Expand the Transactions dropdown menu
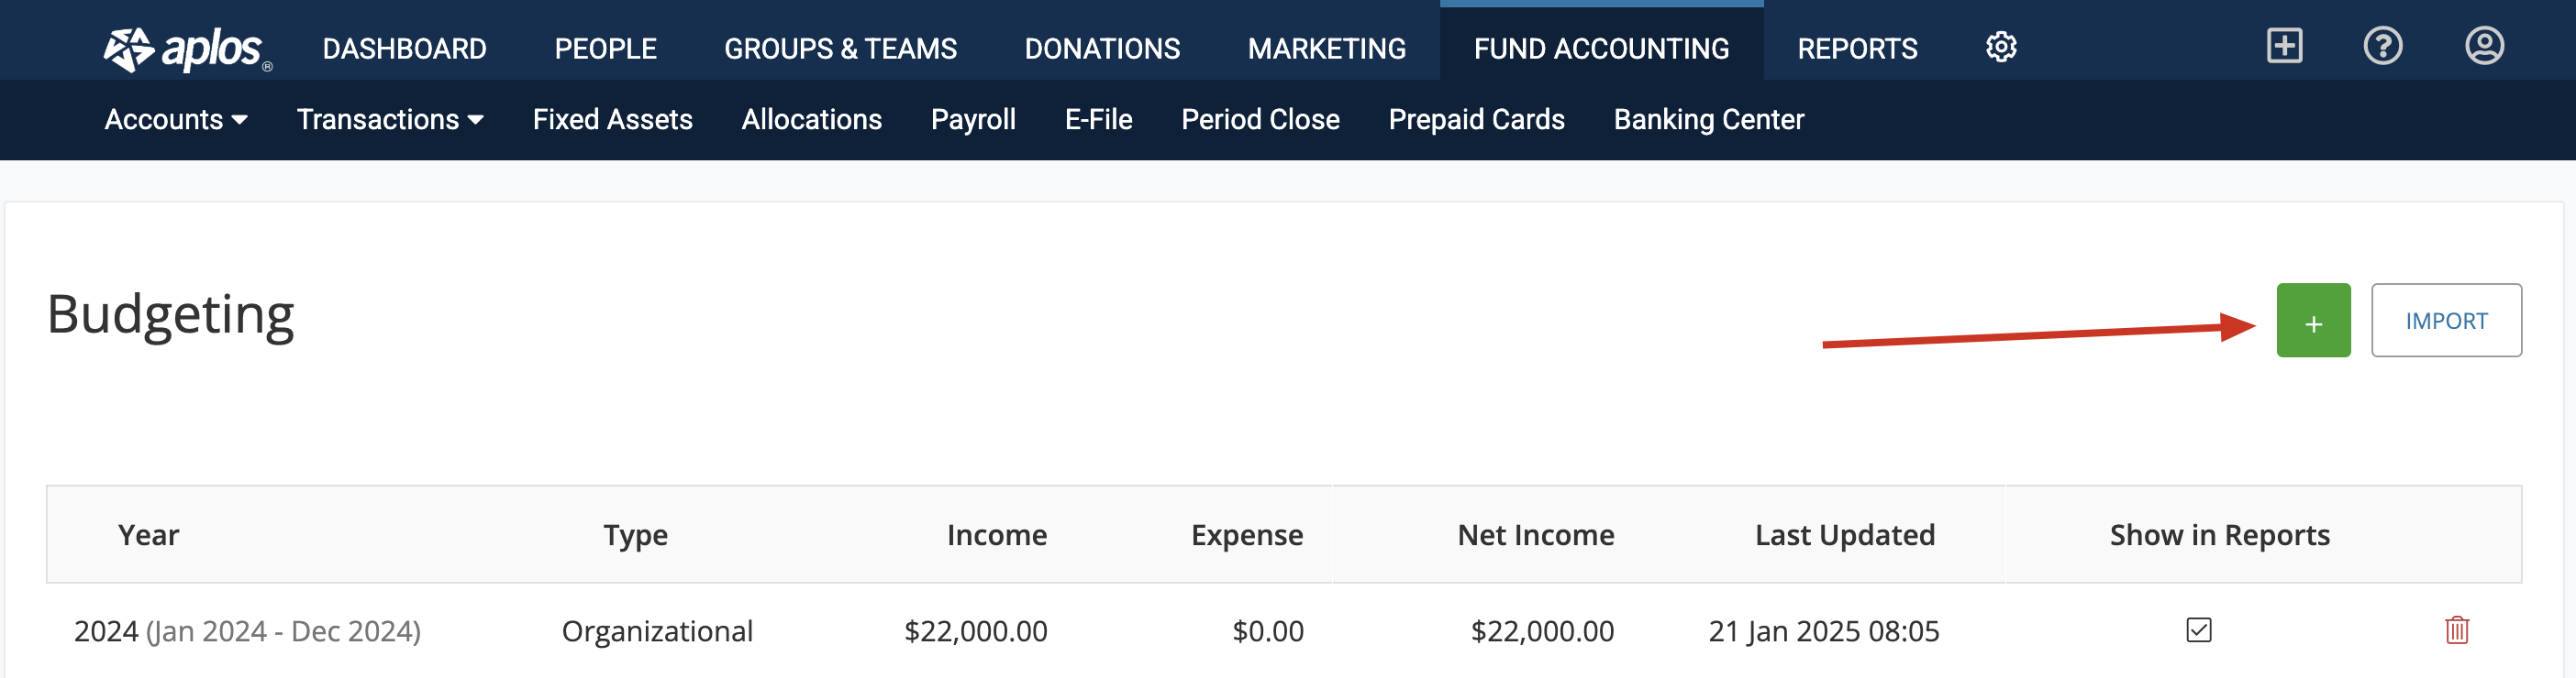This screenshot has height=678, width=2576. [x=390, y=119]
